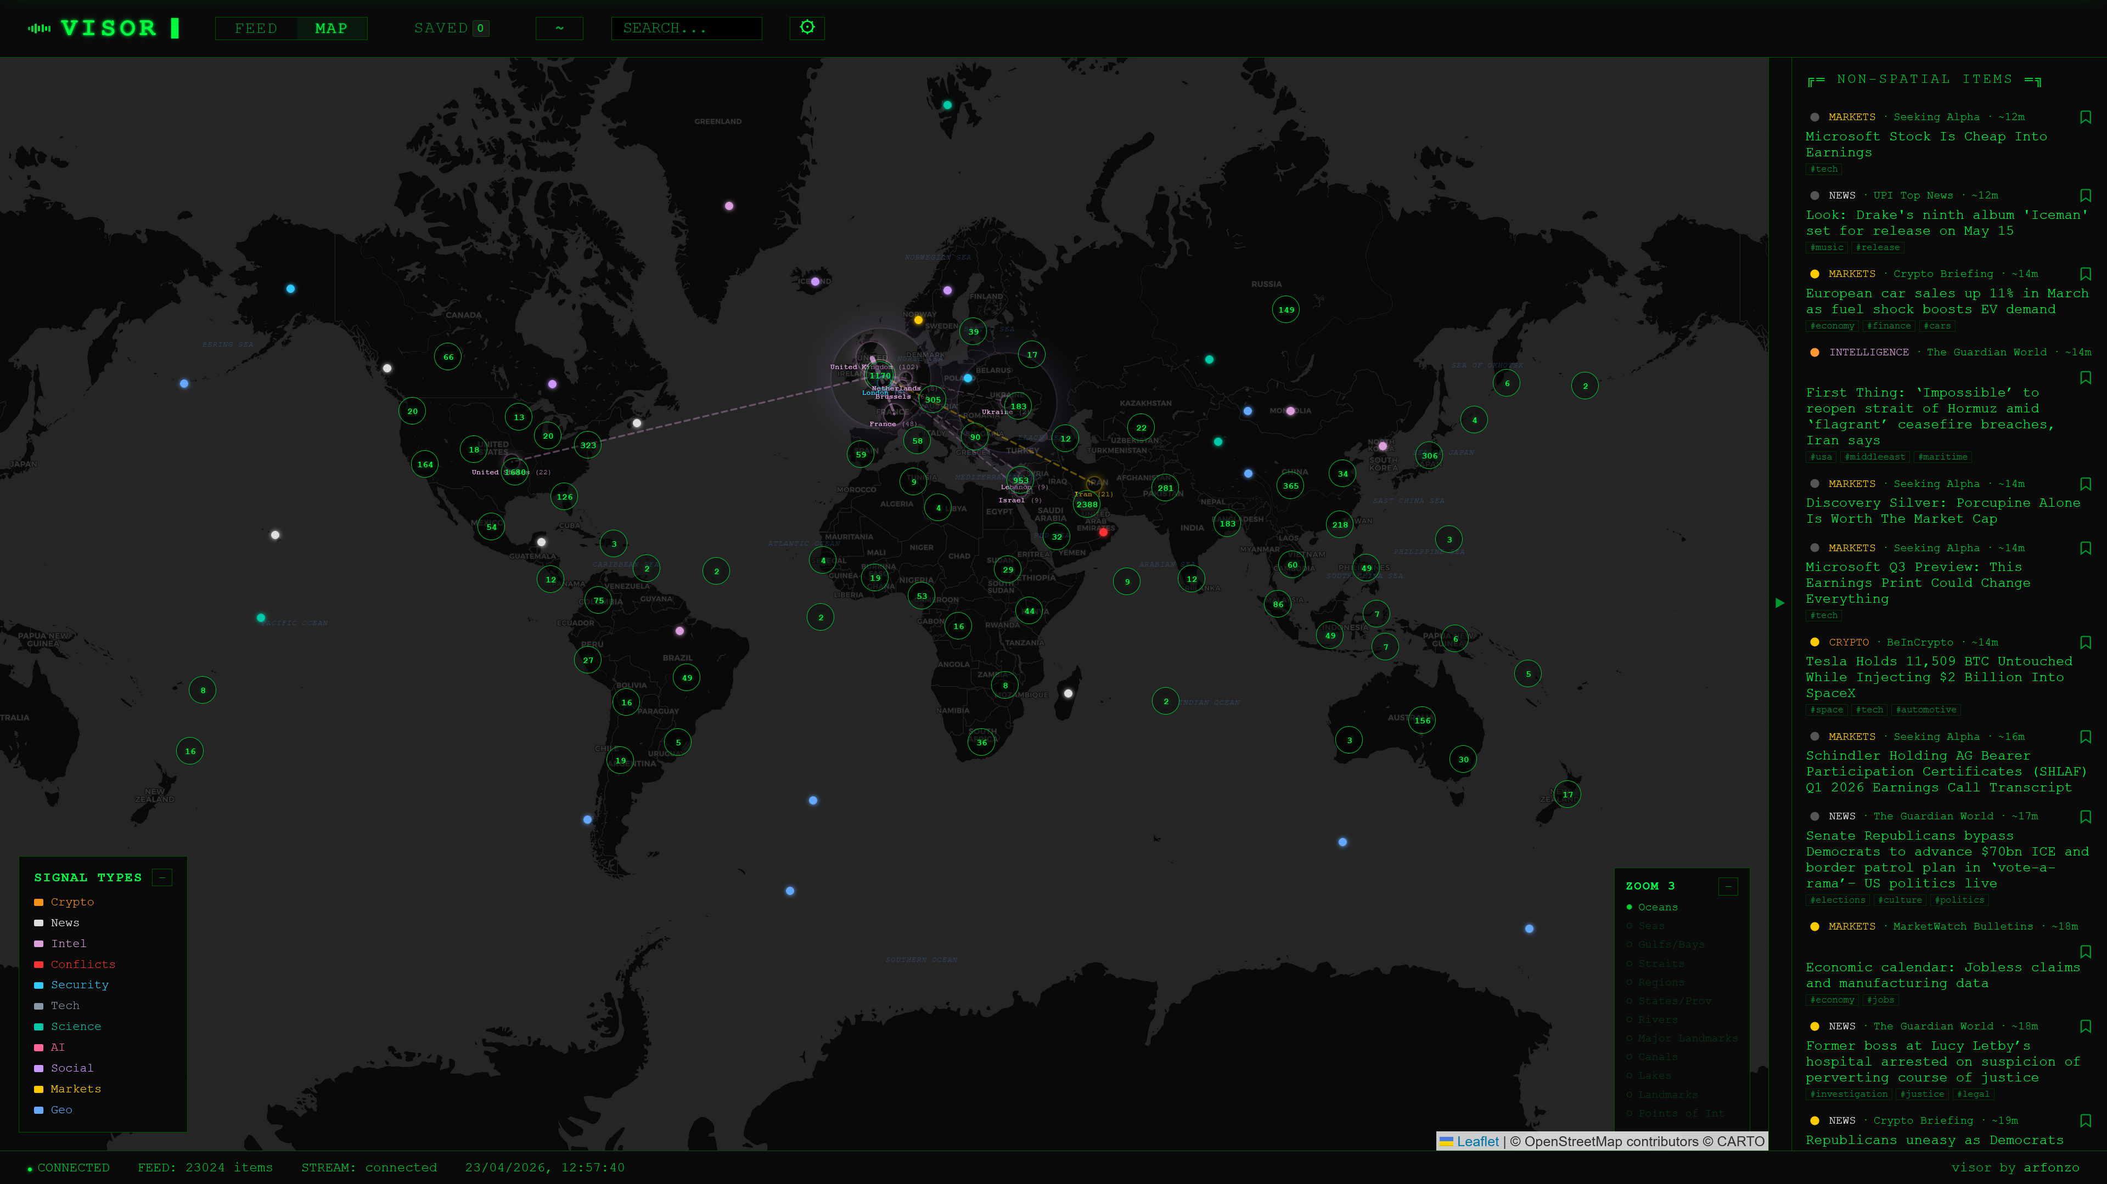Image resolution: width=2107 pixels, height=1184 pixels.
Task: Bookmark the Microsoft Stock Is Cheap article
Action: click(x=2085, y=118)
